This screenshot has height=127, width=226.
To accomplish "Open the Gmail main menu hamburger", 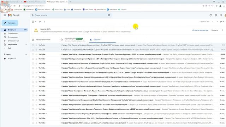I will tap(5, 15).
